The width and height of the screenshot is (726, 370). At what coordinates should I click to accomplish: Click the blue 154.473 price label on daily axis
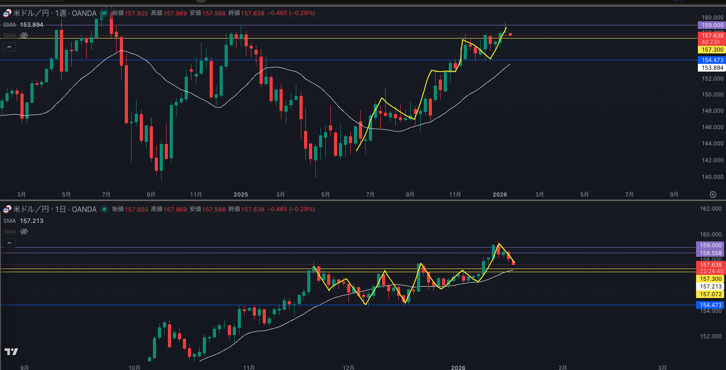coord(710,305)
